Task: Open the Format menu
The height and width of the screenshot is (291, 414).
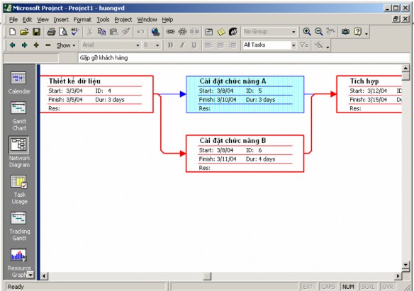Action: coord(82,20)
